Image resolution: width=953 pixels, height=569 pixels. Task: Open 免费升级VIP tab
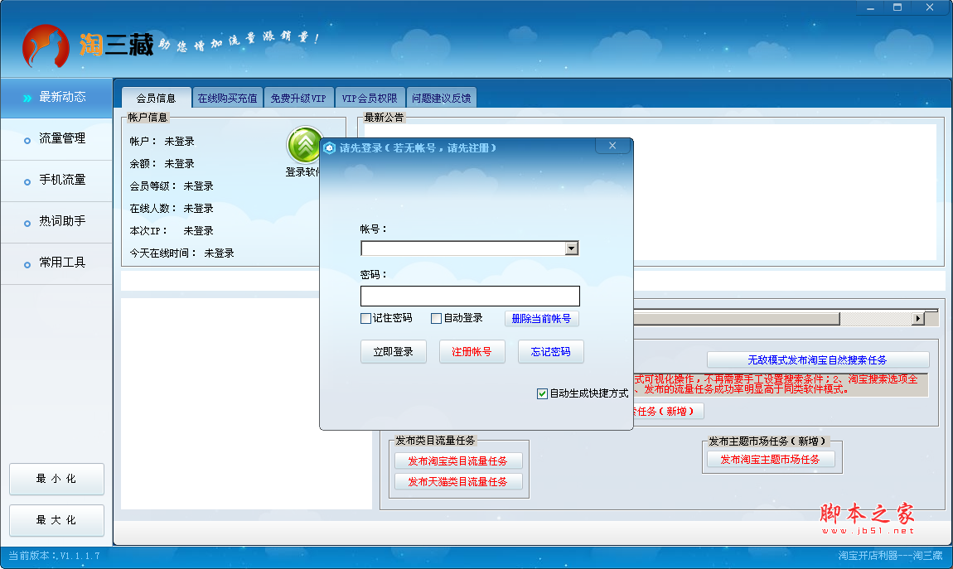point(298,98)
